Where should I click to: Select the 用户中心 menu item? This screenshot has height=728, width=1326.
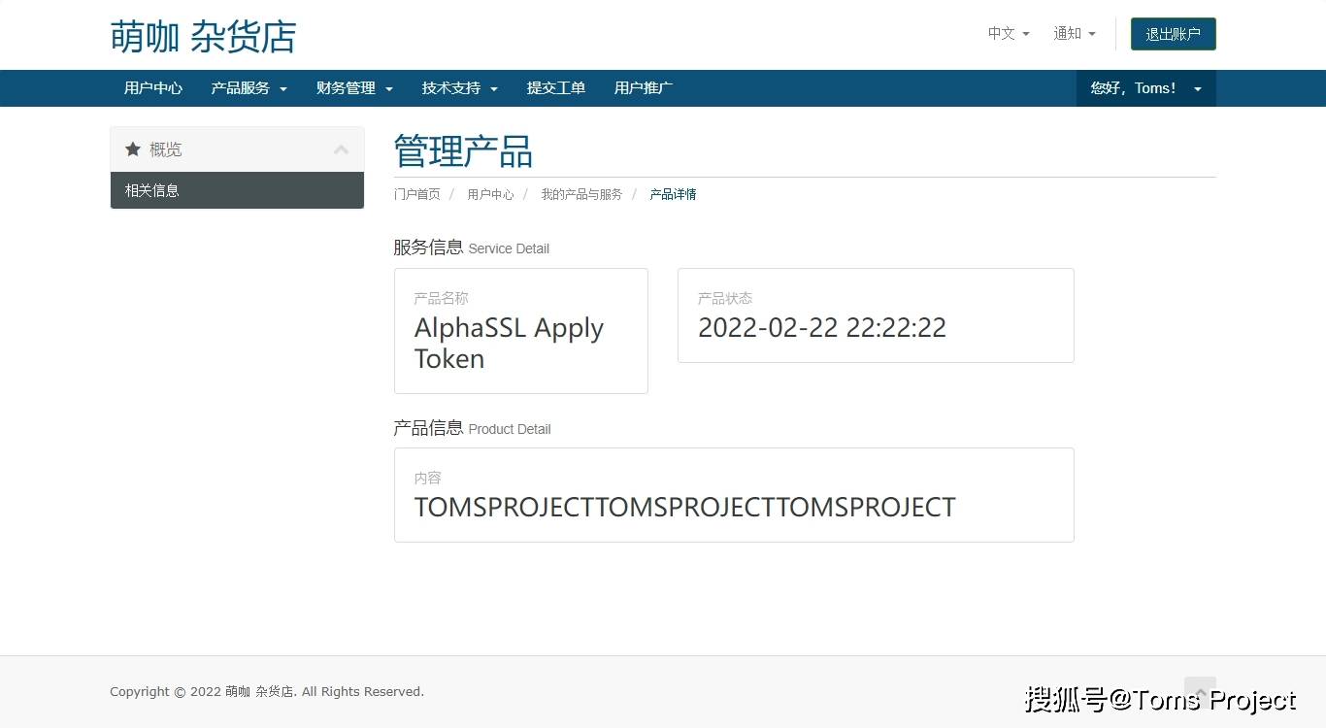coord(153,88)
